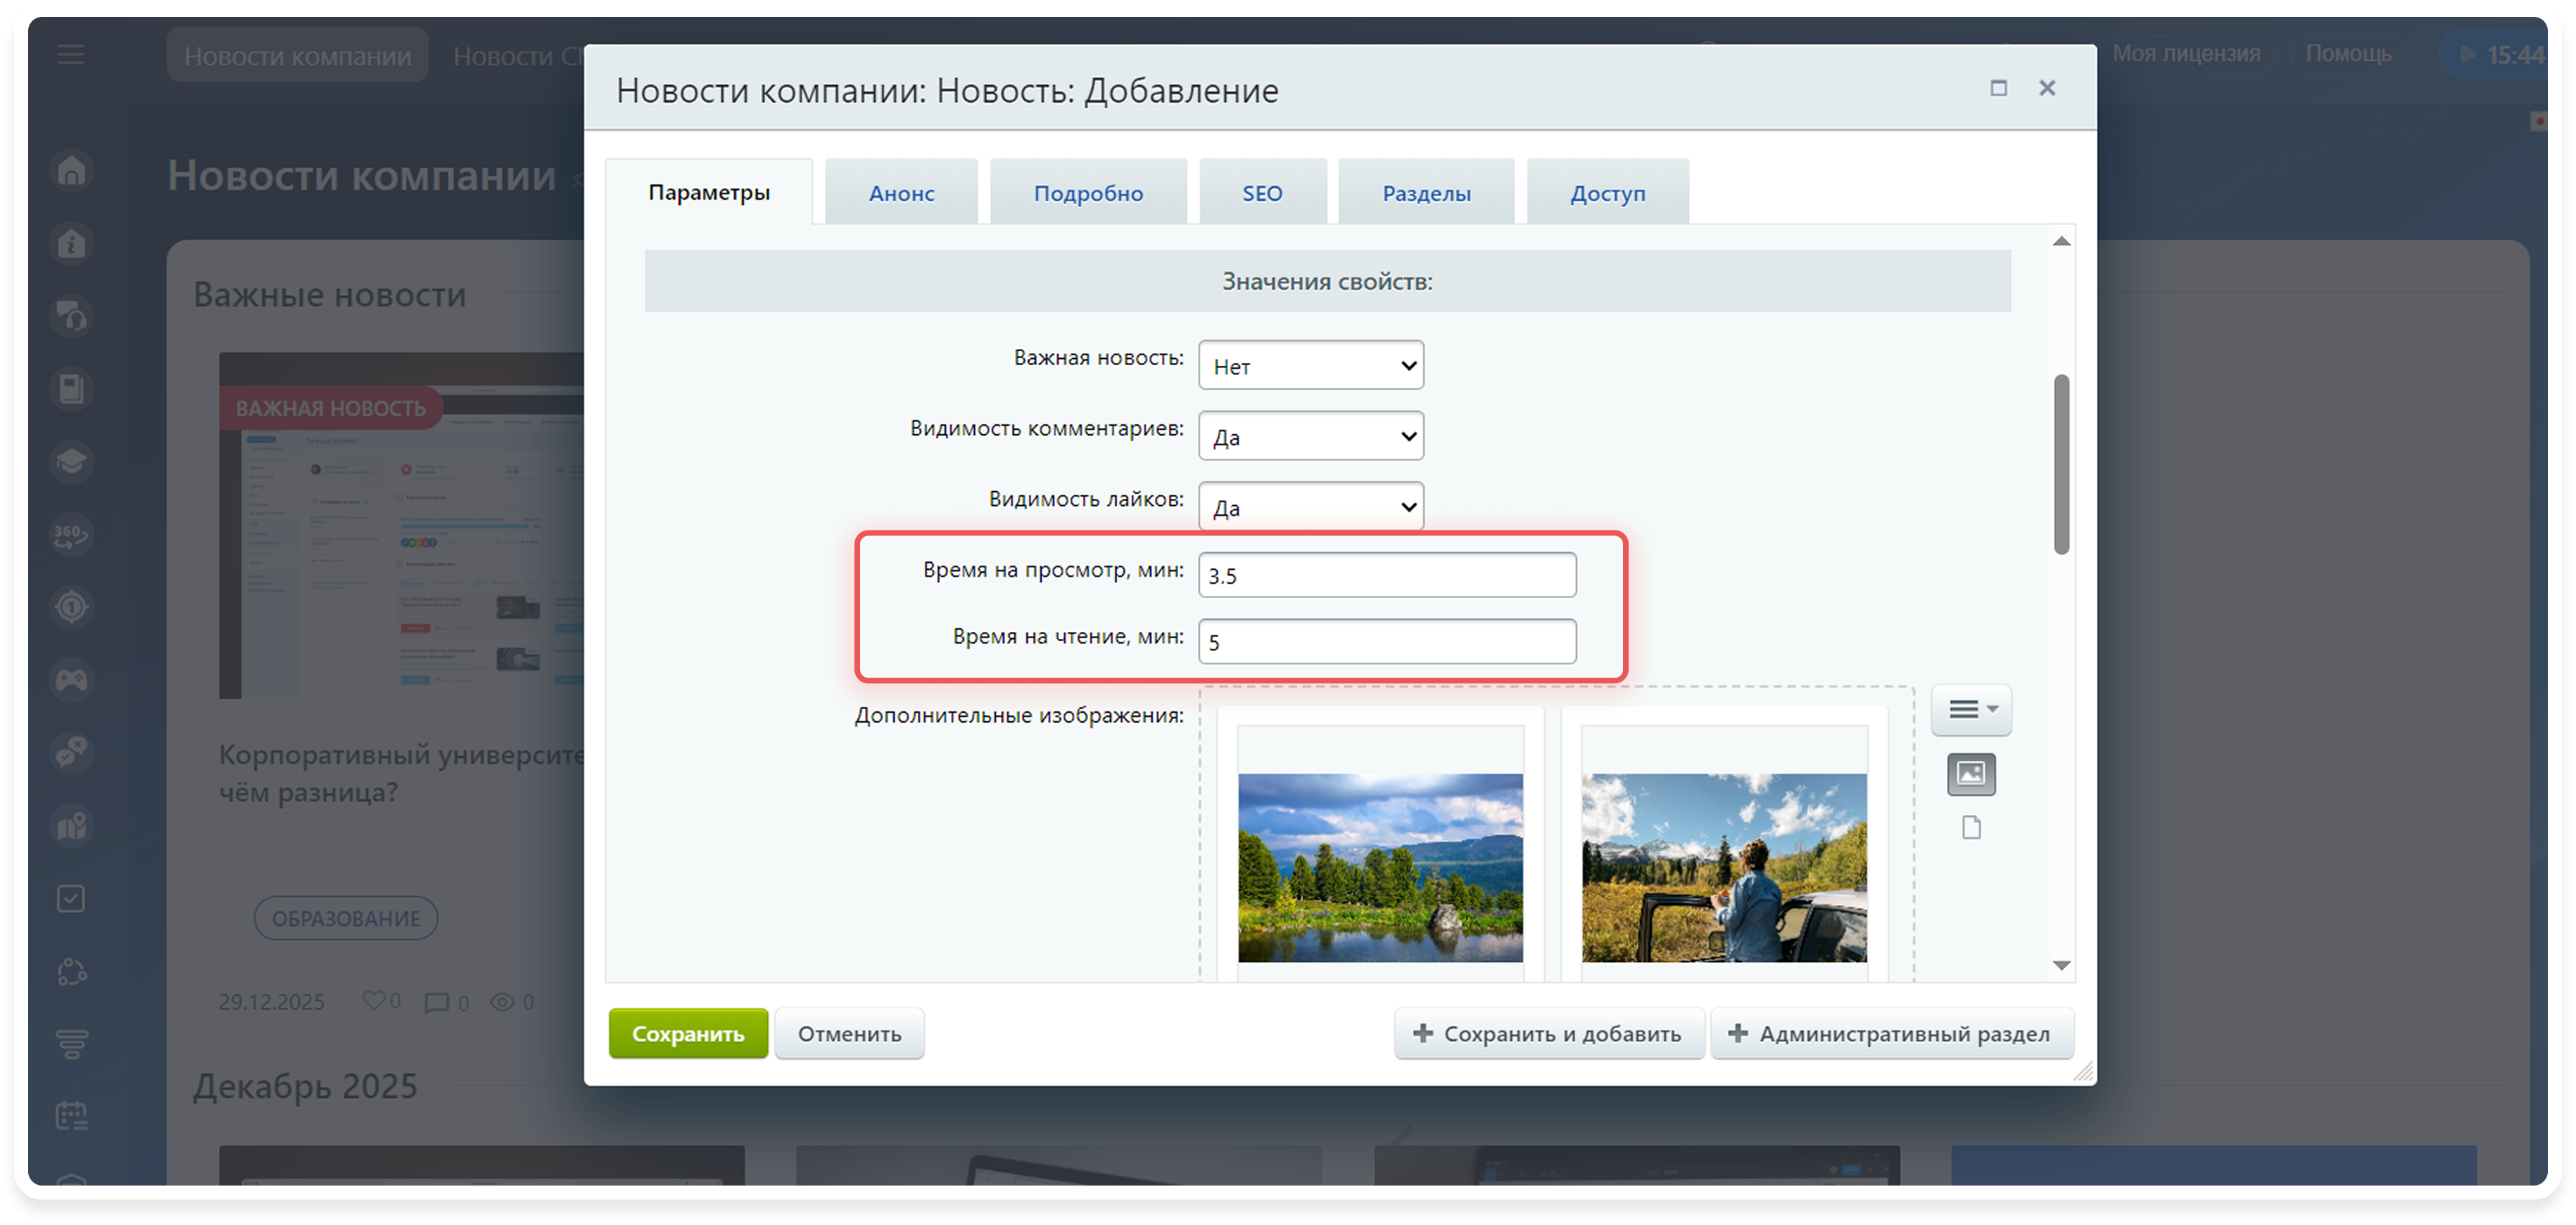The image size is (2576, 1225).
Task: Click the home icon in left sidebar
Action: 72,170
